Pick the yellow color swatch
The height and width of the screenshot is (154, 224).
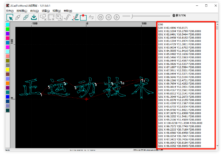pos(7,69)
